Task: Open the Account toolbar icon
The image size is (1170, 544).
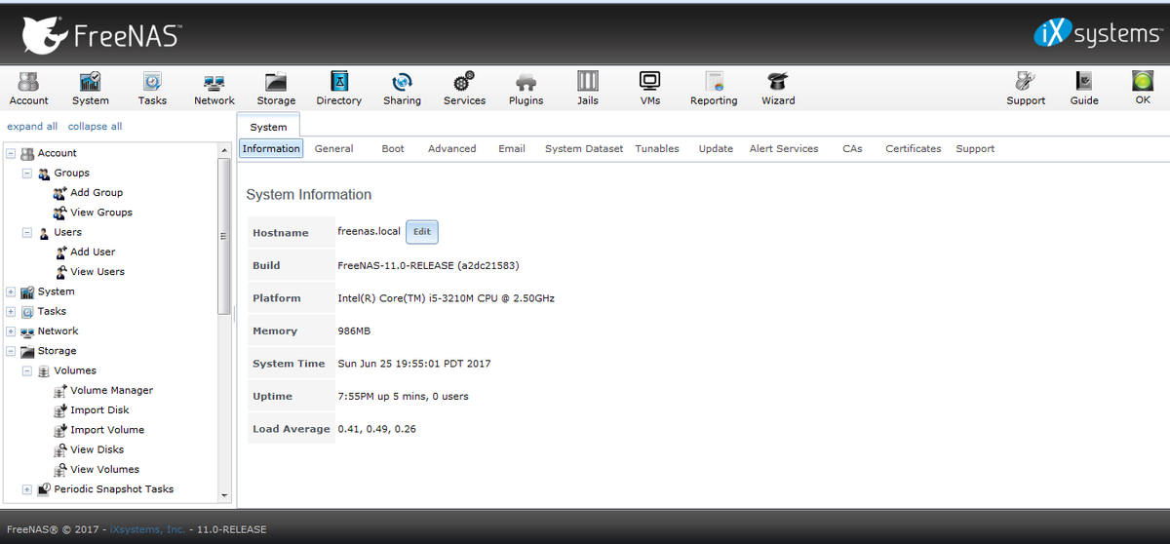Action: pos(28,88)
